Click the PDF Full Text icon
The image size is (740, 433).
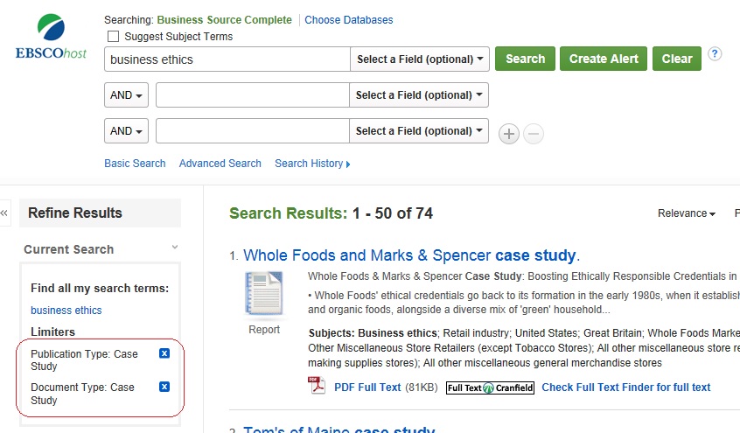[317, 387]
